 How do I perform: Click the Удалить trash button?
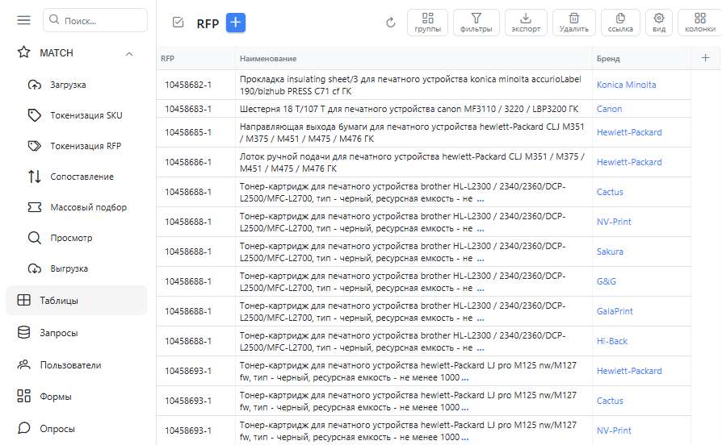(573, 23)
